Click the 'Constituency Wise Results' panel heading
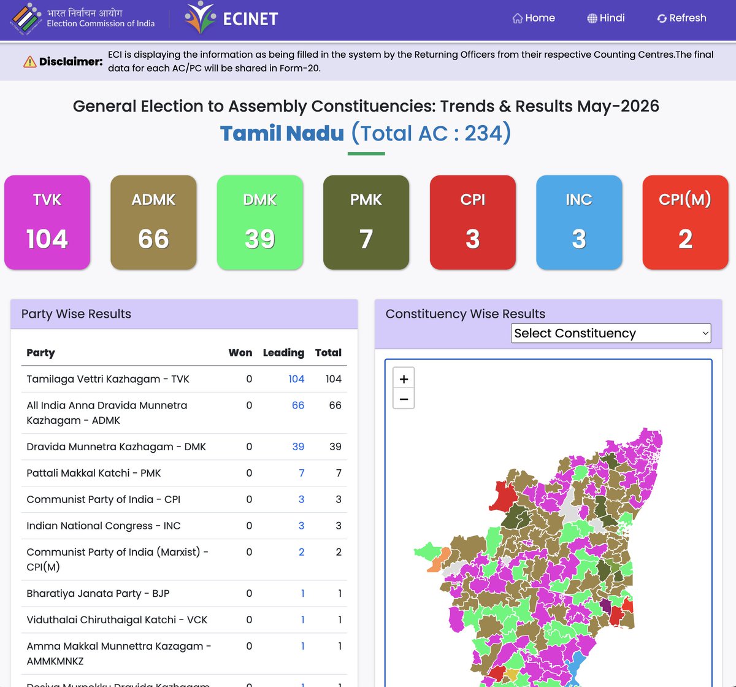Screen dimensions: 736x687 point(466,314)
